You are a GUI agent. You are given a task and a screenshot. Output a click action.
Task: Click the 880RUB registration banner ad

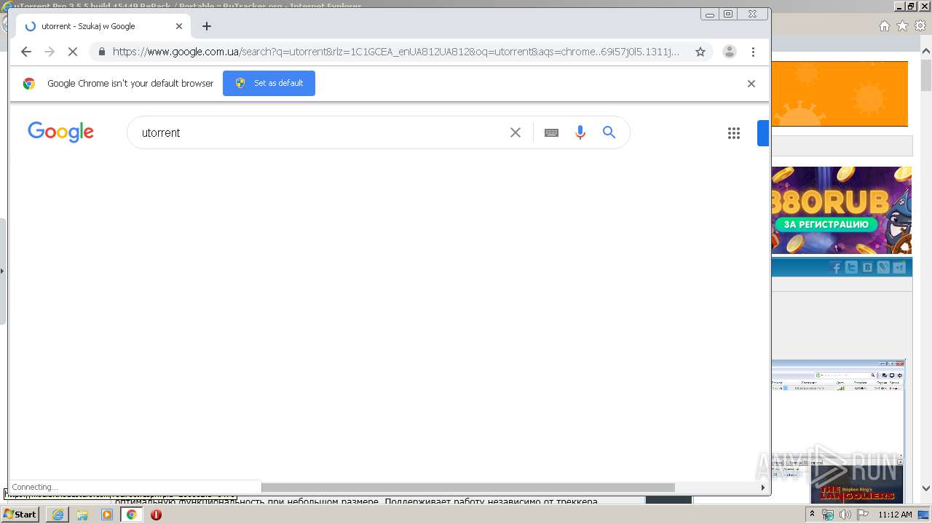[x=842, y=210]
